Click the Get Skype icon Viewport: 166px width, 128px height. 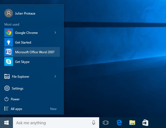click(x=9, y=62)
